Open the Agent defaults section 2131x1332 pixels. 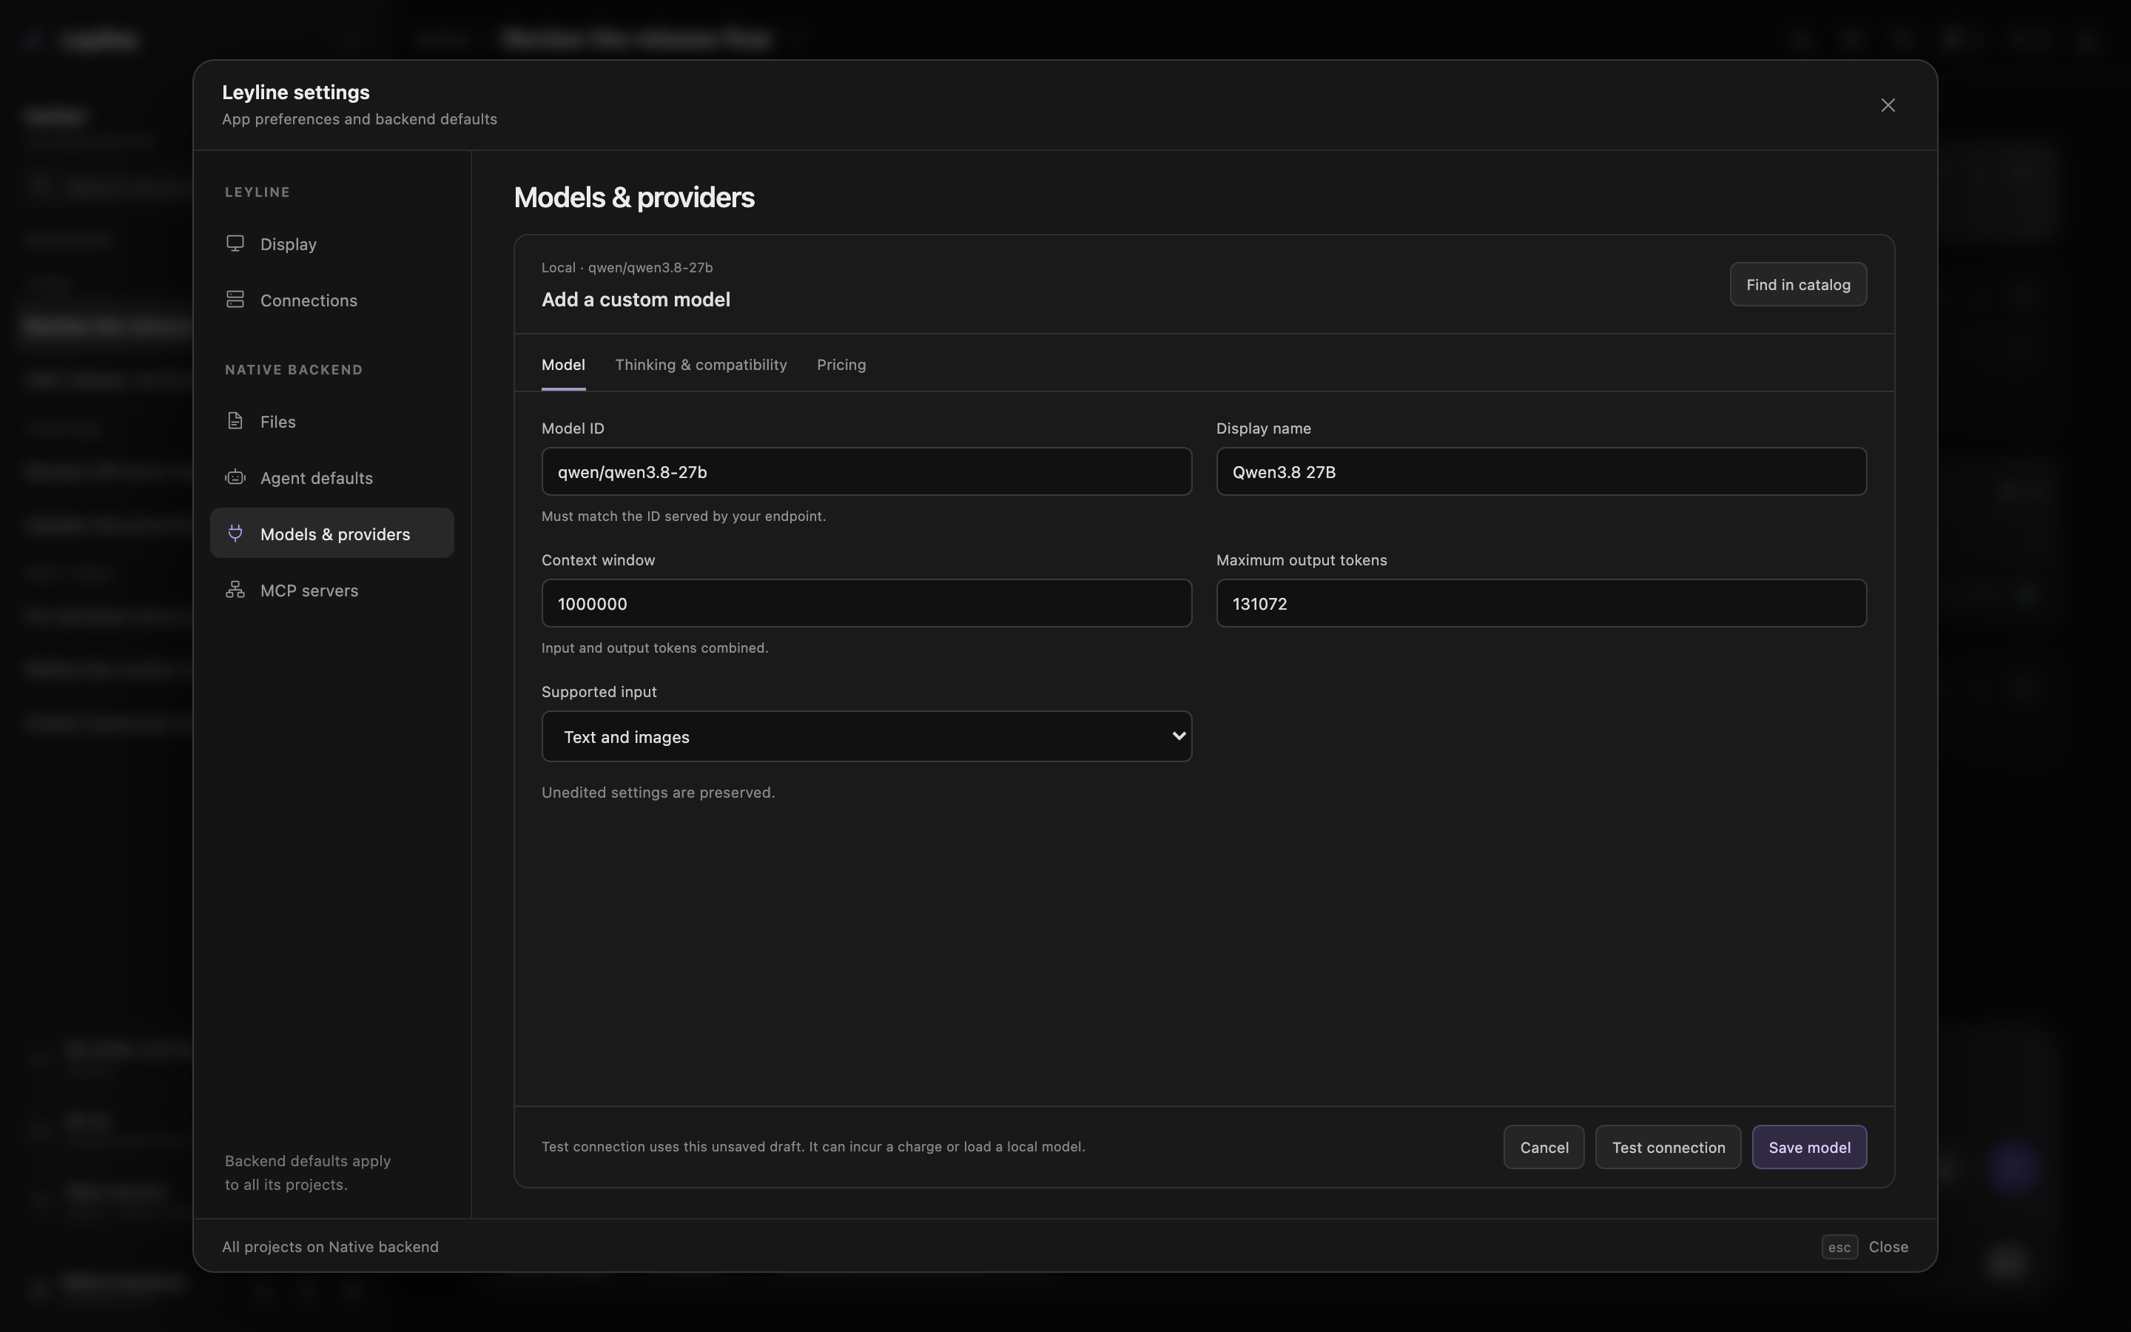pos(332,477)
